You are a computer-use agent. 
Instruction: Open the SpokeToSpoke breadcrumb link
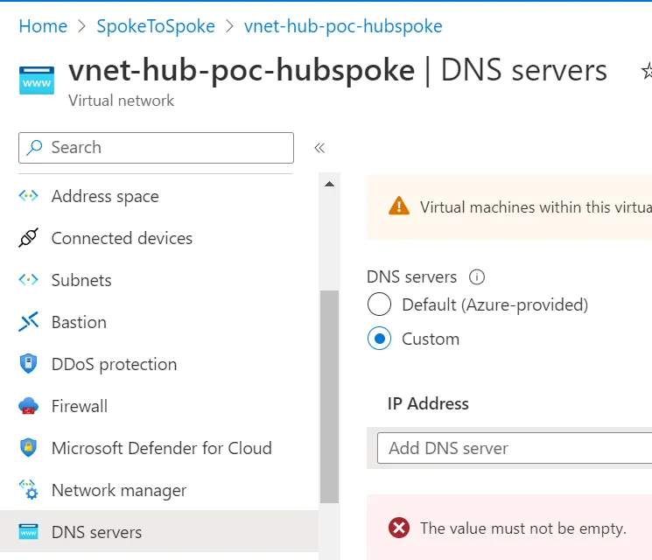pos(156,26)
